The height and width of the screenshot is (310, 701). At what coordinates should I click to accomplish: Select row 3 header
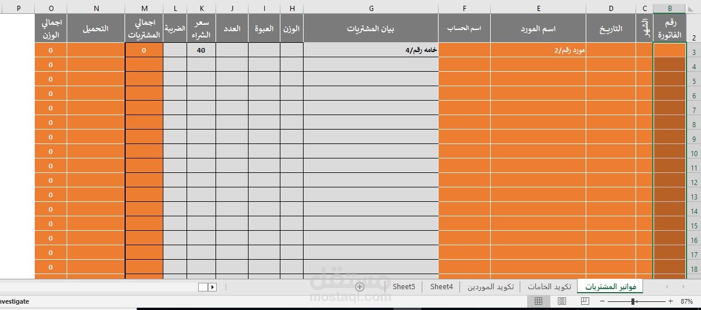[693, 50]
